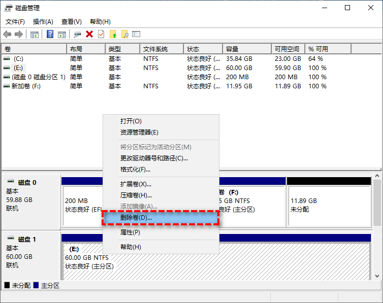
Task: Open the 操作(A) menu
Action: tap(43, 22)
